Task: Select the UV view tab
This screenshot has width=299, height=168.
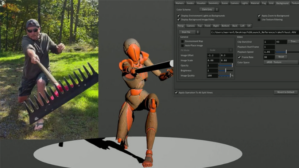Action: click(249, 26)
